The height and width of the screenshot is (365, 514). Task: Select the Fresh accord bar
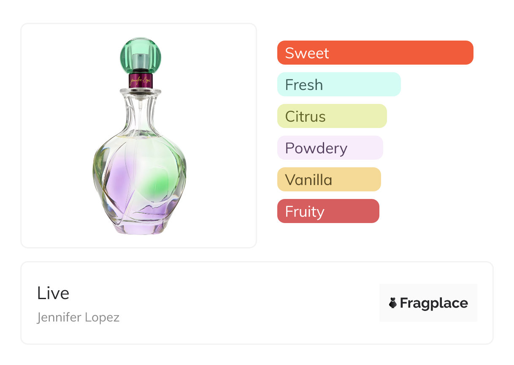click(x=338, y=84)
